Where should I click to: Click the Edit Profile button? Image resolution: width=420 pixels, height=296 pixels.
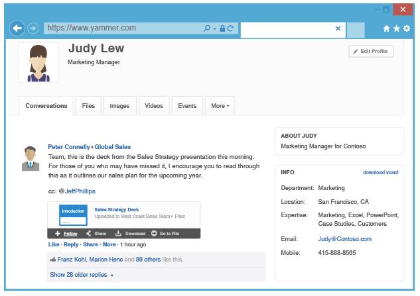[371, 52]
